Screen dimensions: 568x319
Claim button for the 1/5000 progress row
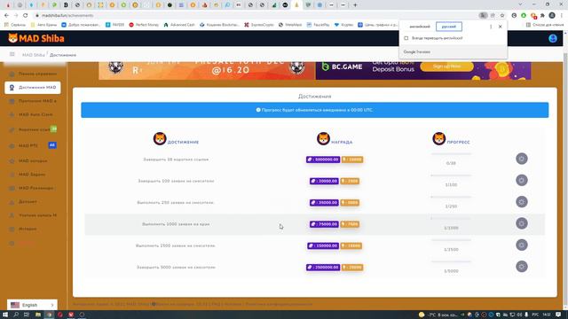click(x=522, y=267)
